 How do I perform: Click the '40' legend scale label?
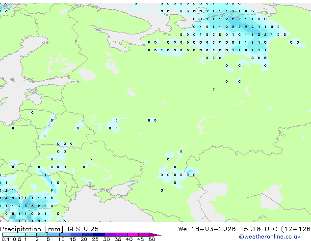[129, 239]
